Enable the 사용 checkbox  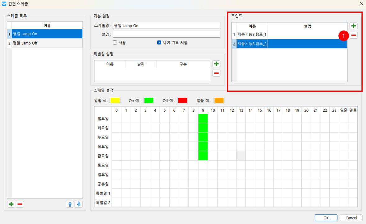[115, 43]
